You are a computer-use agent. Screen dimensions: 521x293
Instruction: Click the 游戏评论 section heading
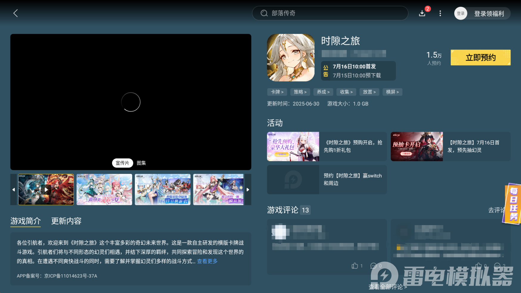point(282,210)
